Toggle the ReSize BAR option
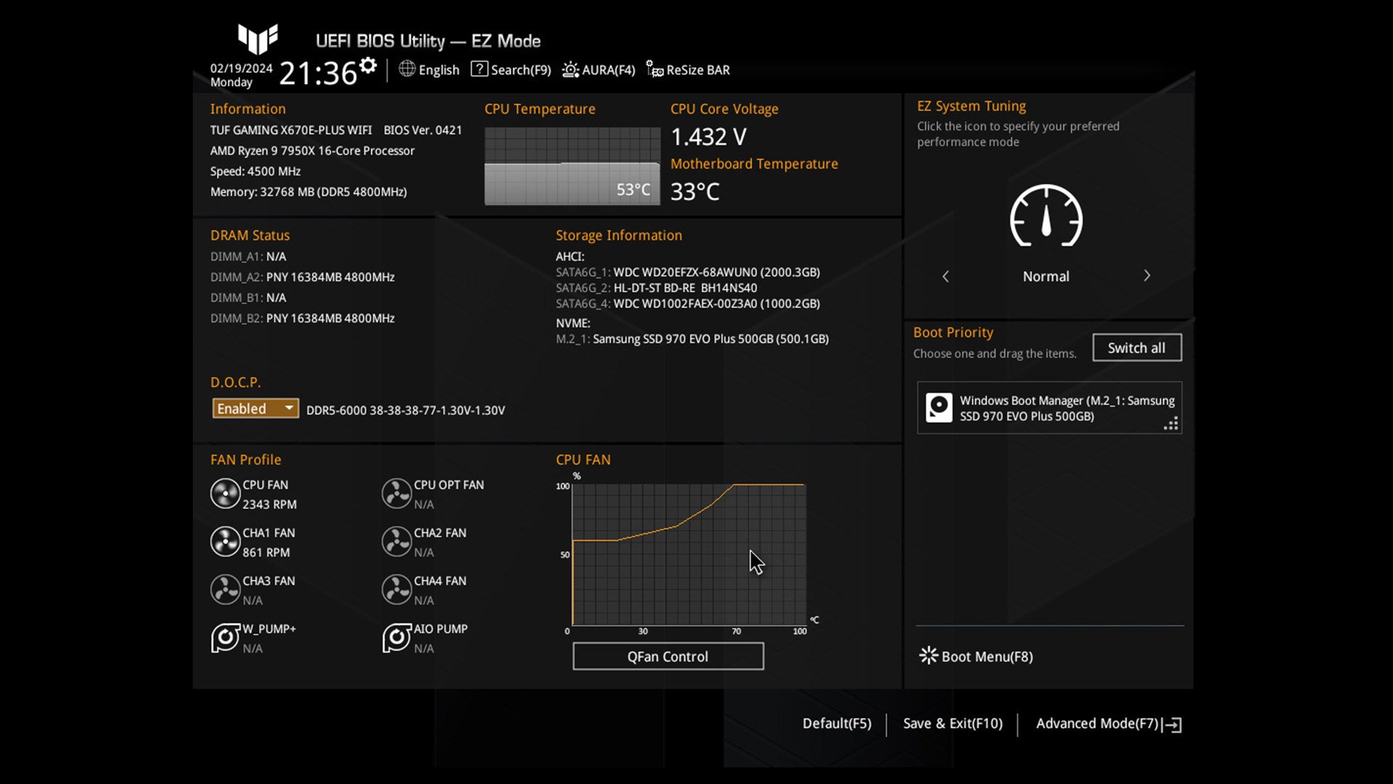 point(688,70)
